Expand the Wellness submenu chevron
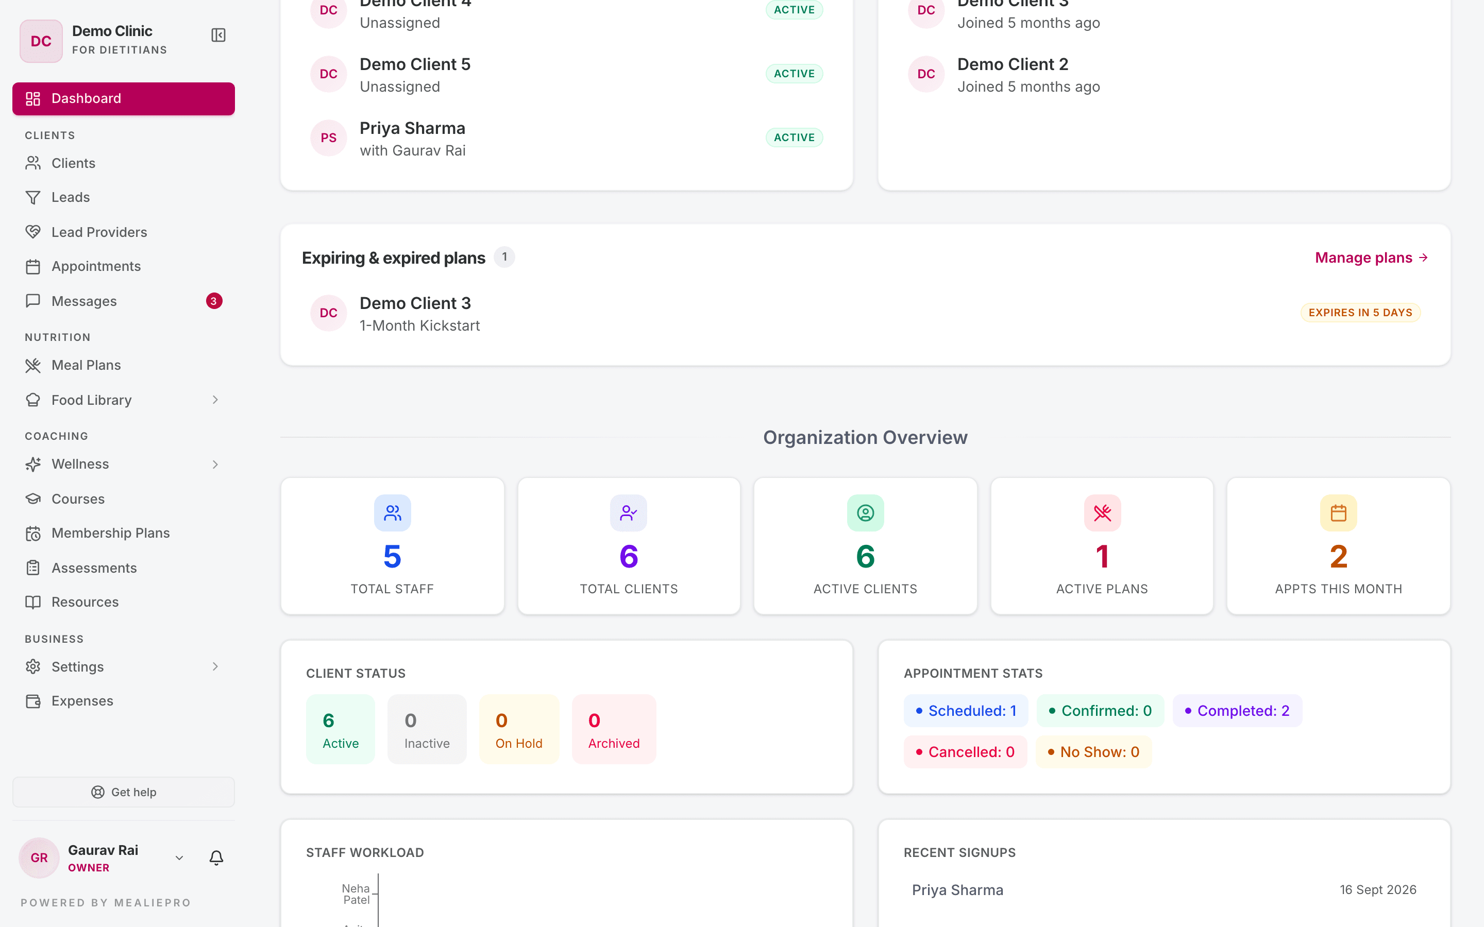 click(215, 464)
